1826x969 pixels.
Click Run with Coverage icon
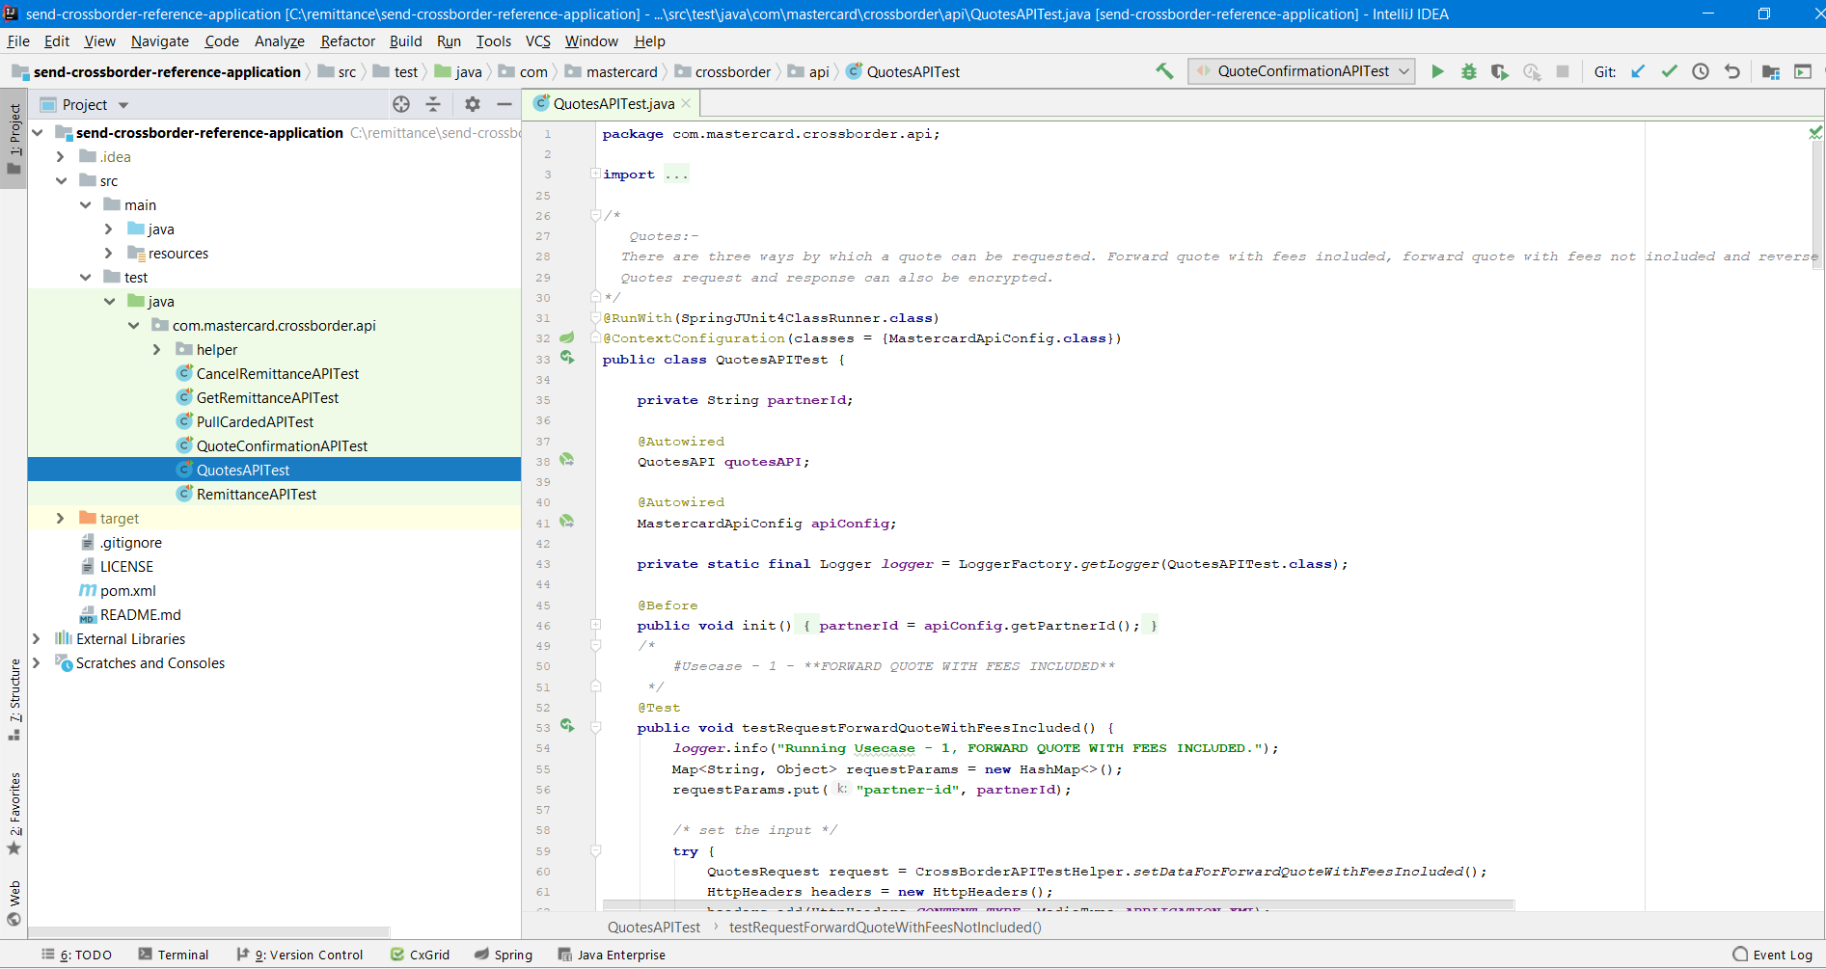pos(1499,71)
